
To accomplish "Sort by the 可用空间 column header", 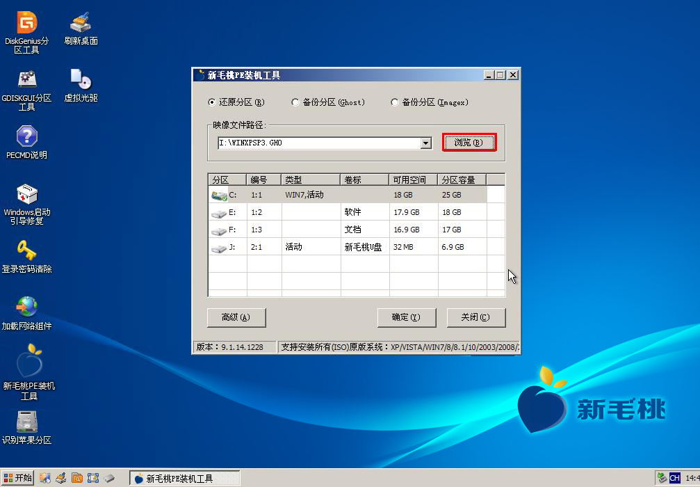I will (414, 179).
